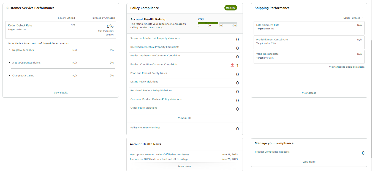Click the Account Health News heading
The image size is (372, 171).
pyautogui.click(x=146, y=144)
